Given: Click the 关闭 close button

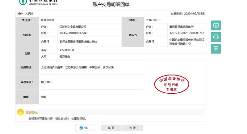Looking at the screenshot, I should [x=132, y=128].
